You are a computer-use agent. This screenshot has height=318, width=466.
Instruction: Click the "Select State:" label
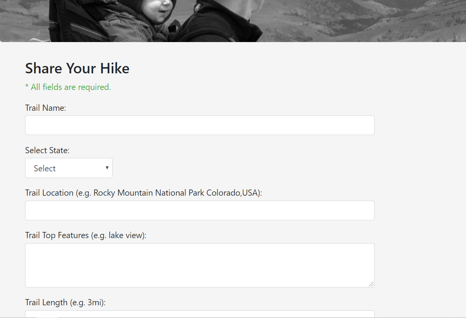47,151
